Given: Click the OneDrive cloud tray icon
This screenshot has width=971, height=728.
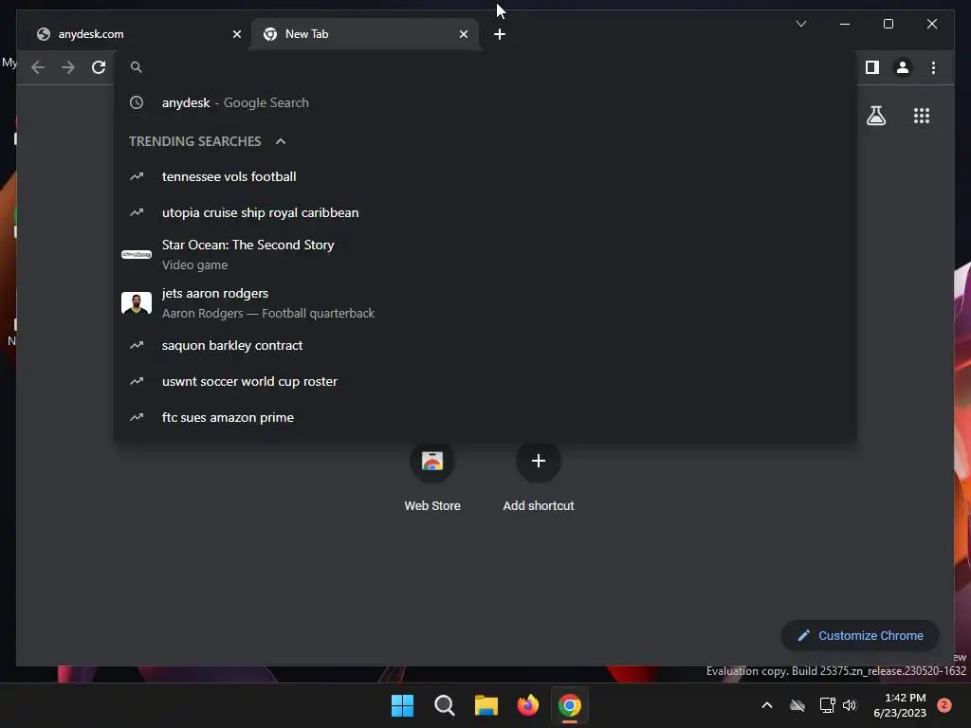Looking at the screenshot, I should coord(797,705).
